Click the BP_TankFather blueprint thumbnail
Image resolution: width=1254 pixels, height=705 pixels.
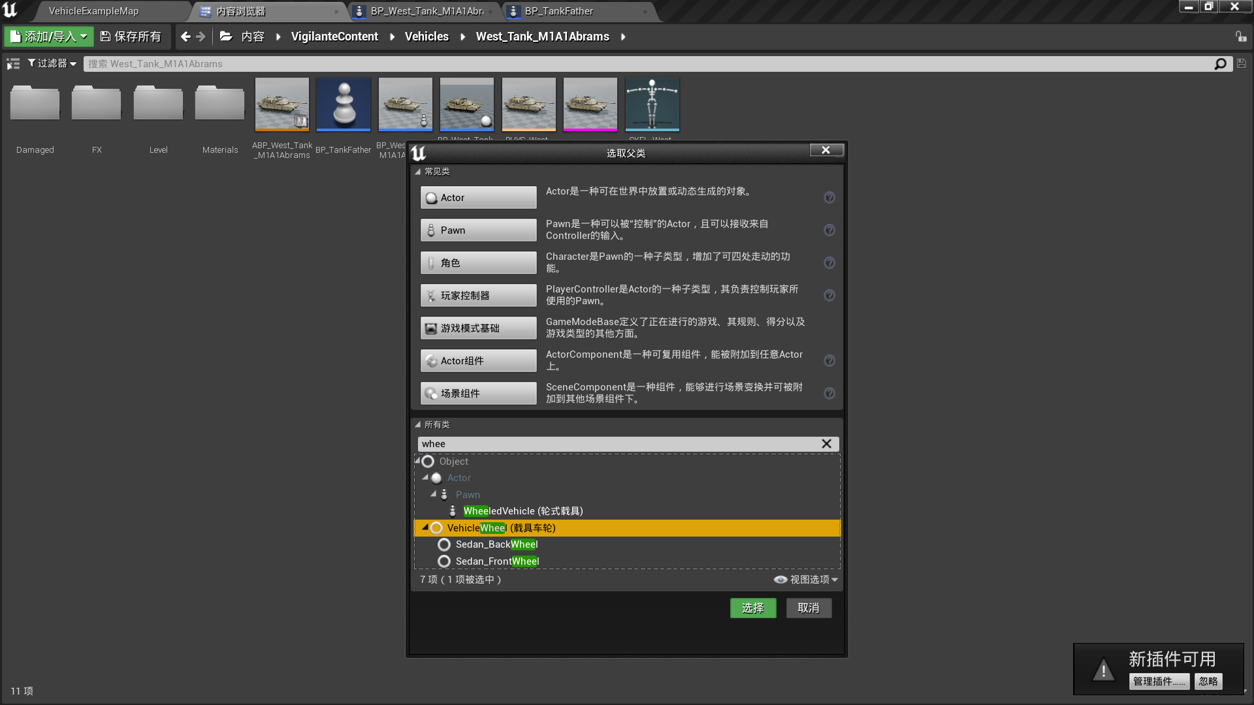point(344,104)
